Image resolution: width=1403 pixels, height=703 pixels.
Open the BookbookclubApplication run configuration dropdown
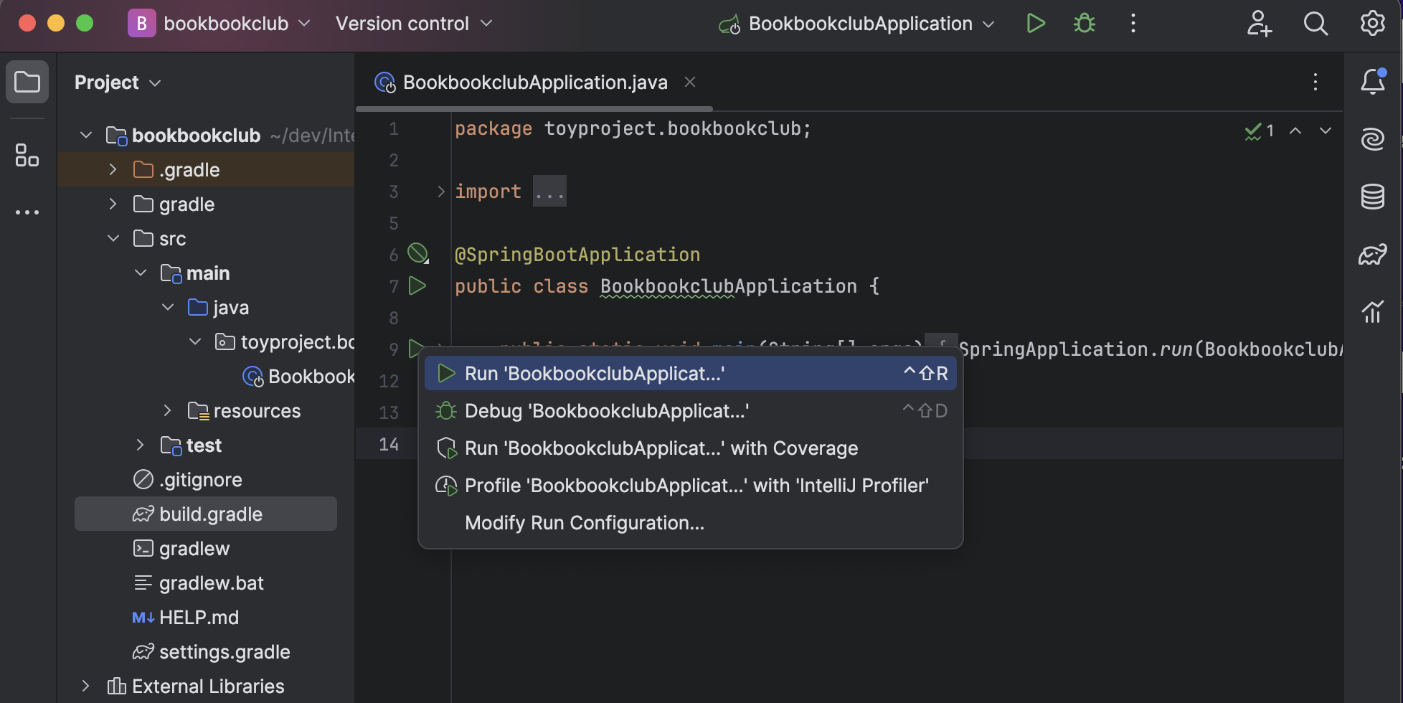pyautogui.click(x=857, y=24)
